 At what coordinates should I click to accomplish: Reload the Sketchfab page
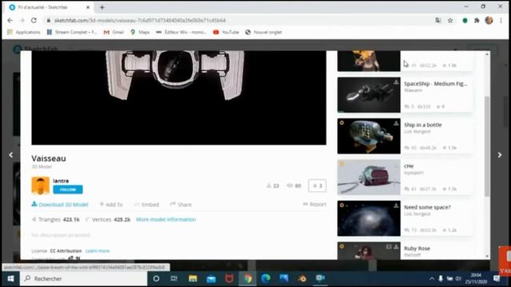[34, 20]
